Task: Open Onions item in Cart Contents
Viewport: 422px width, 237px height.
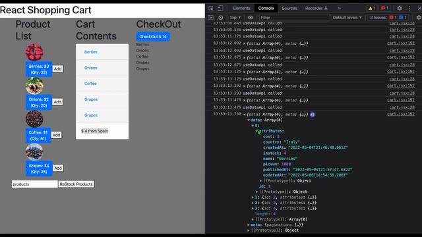Action: point(91,68)
